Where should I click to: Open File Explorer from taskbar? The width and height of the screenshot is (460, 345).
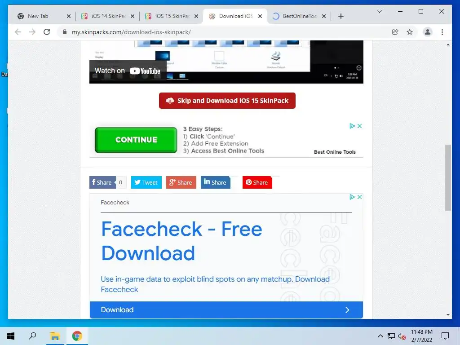click(55, 336)
